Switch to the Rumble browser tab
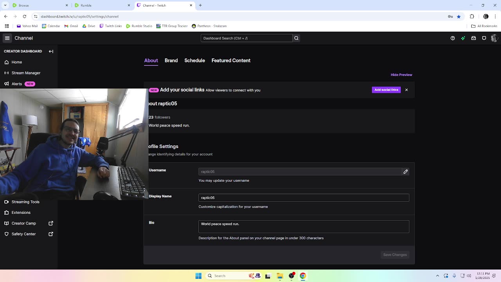Image resolution: width=501 pixels, height=282 pixels. point(103,5)
